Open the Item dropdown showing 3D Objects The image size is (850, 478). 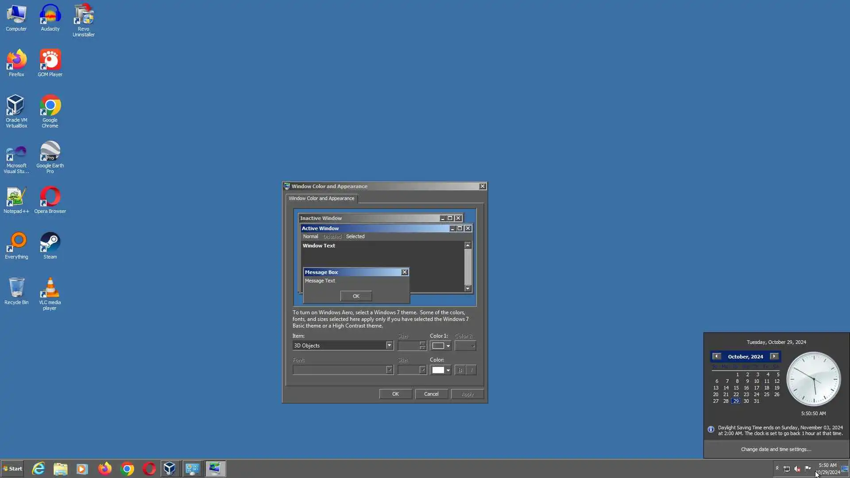389,346
